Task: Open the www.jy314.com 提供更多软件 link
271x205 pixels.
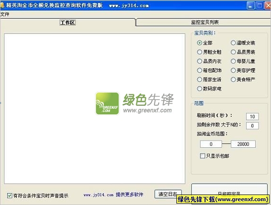Action: (x=113, y=195)
